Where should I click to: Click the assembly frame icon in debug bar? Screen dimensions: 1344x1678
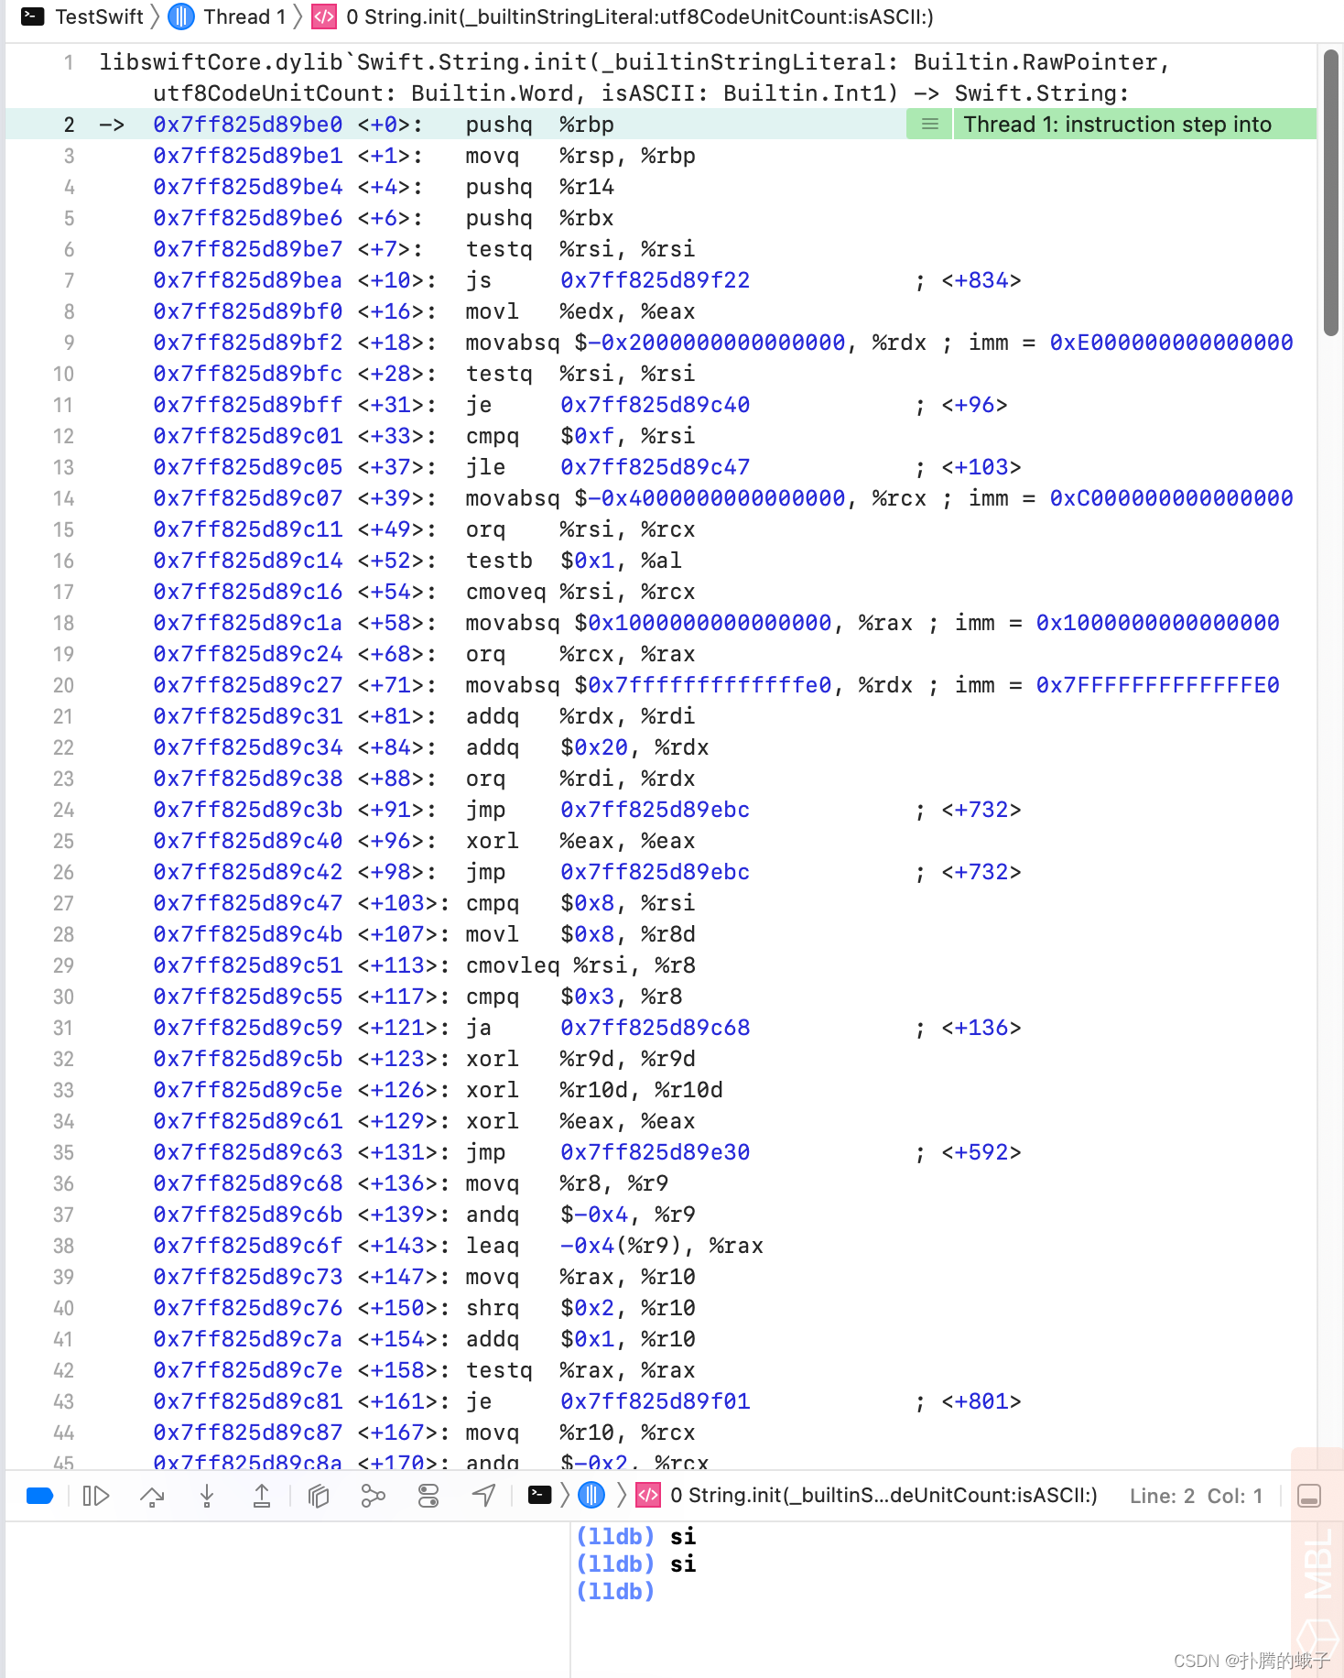(648, 1495)
